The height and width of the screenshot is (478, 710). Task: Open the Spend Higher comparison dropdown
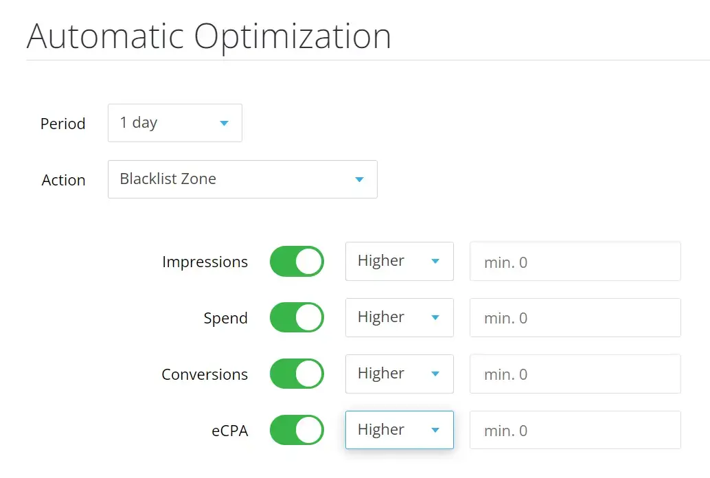(x=399, y=318)
